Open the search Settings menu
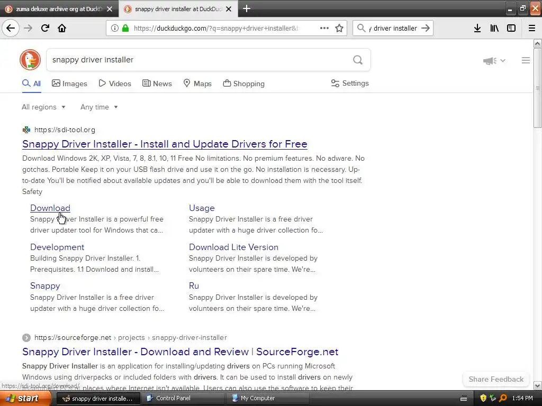 (x=350, y=83)
